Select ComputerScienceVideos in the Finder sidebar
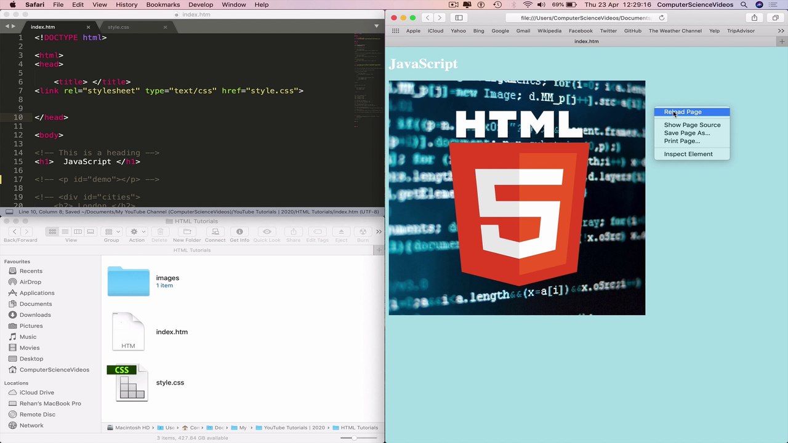The image size is (788, 443). 54,370
